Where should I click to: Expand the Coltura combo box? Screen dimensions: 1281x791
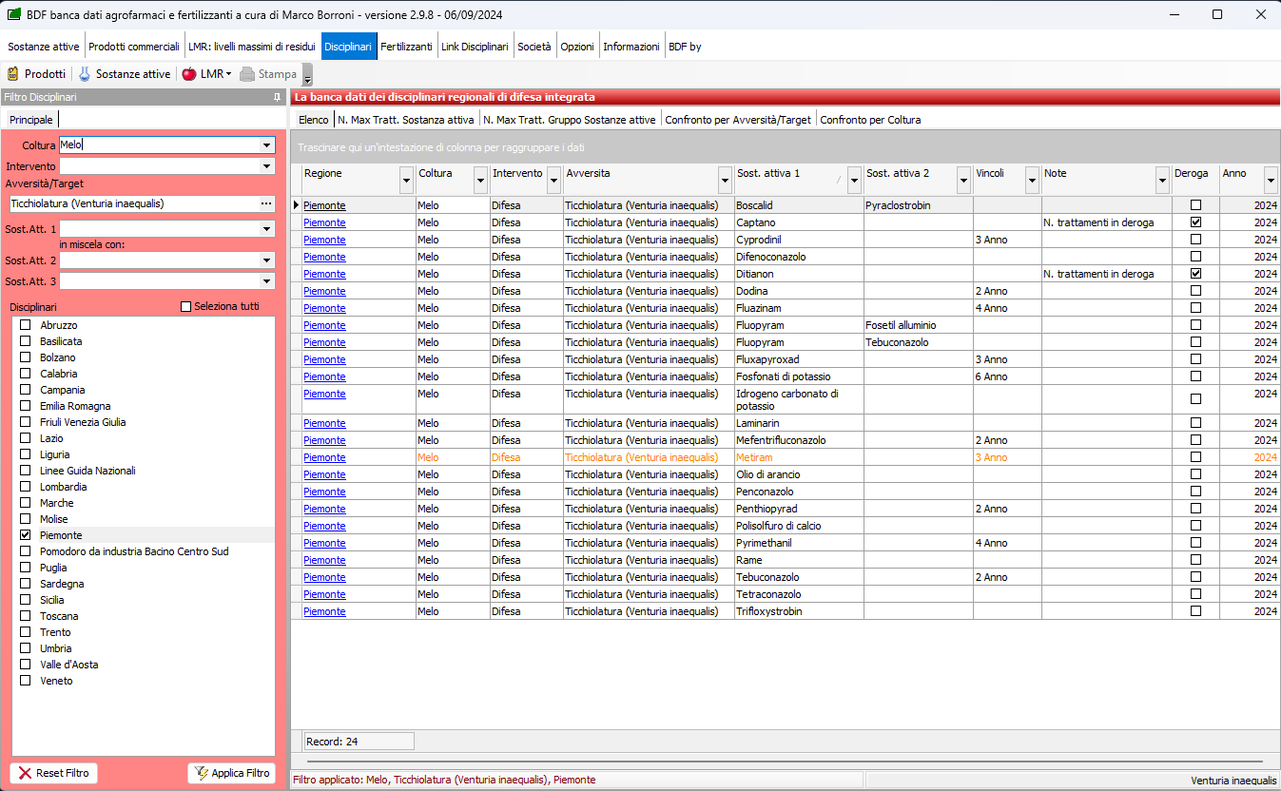pyautogui.click(x=266, y=145)
